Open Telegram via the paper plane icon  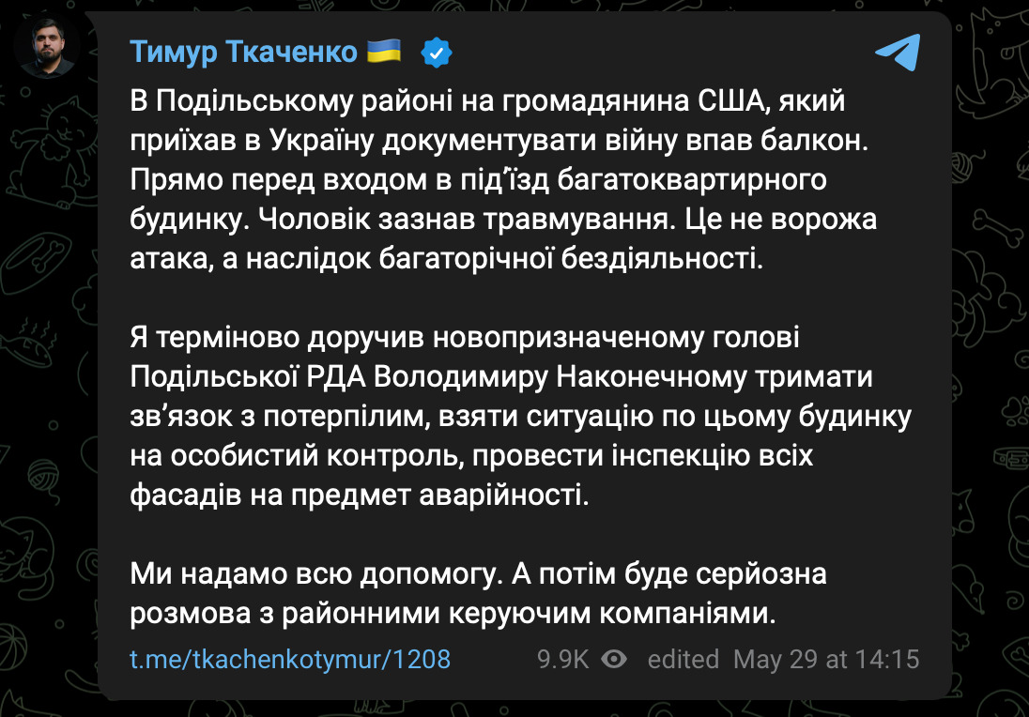(x=898, y=52)
